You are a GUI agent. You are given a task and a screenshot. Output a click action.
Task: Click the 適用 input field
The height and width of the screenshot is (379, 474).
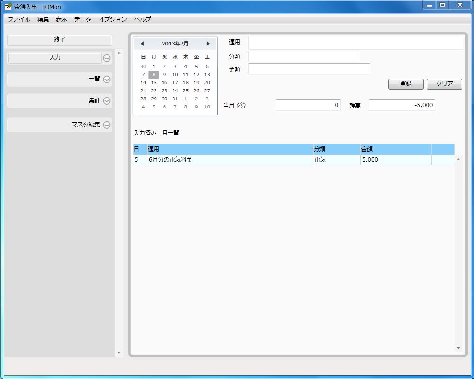[x=355, y=43]
